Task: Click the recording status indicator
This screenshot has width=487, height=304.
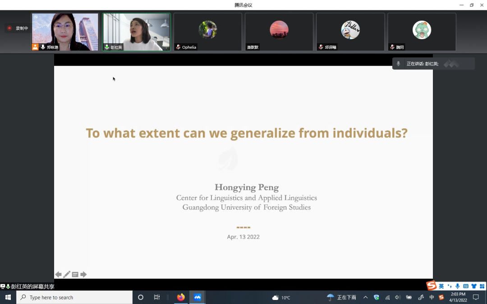Action: [x=17, y=28]
